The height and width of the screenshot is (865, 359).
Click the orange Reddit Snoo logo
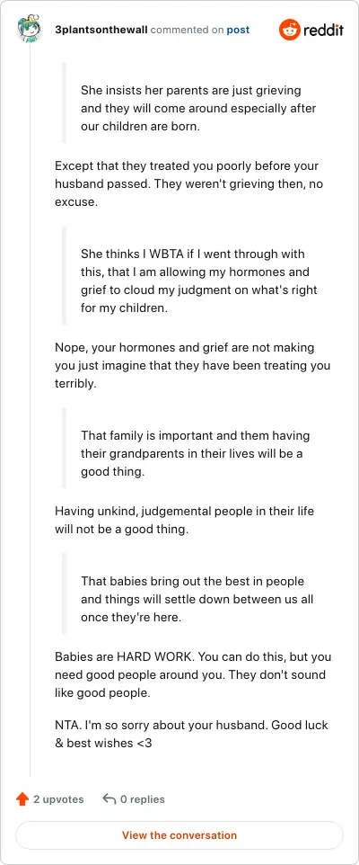pyautogui.click(x=290, y=30)
